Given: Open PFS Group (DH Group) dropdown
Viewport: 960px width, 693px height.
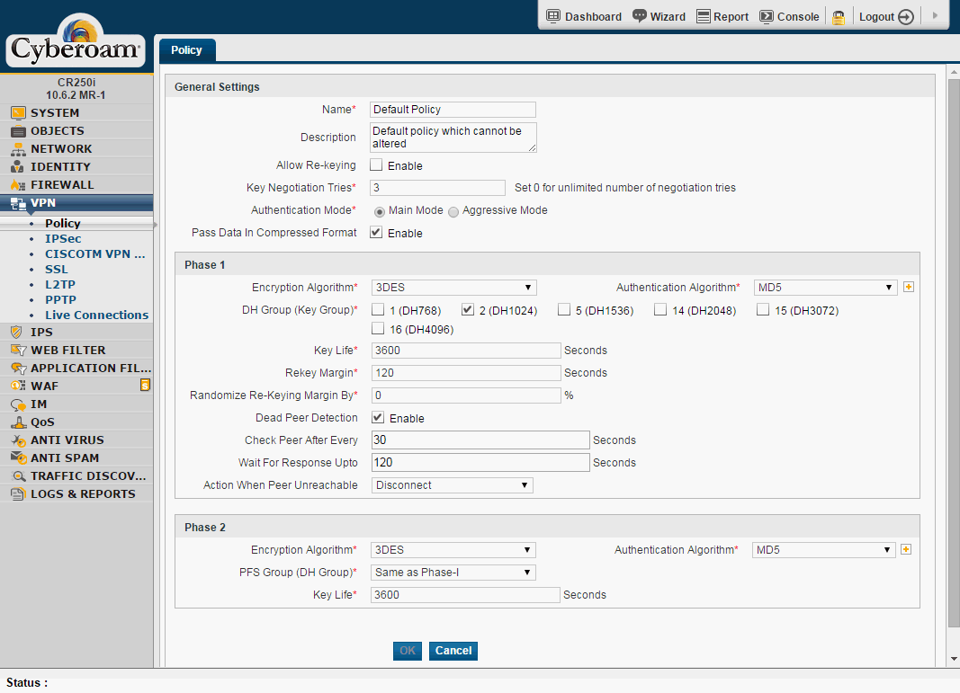Looking at the screenshot, I should tap(453, 573).
